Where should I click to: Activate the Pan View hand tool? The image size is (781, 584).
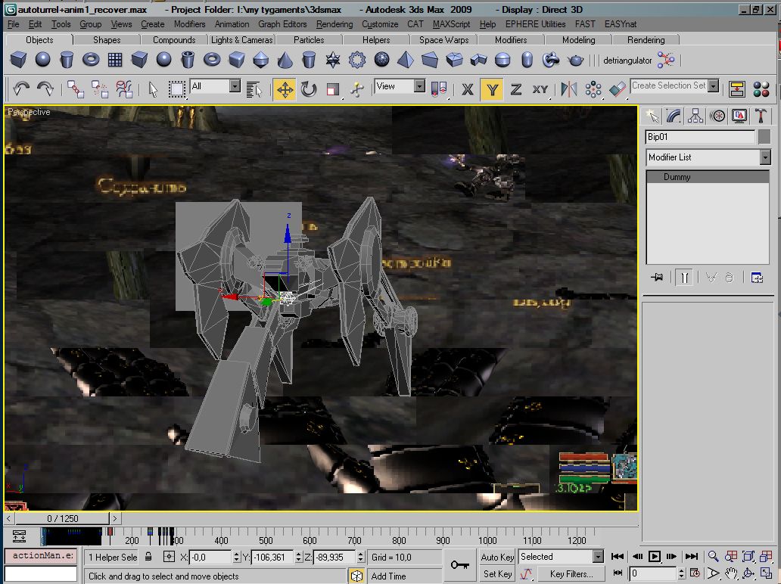[x=731, y=573]
